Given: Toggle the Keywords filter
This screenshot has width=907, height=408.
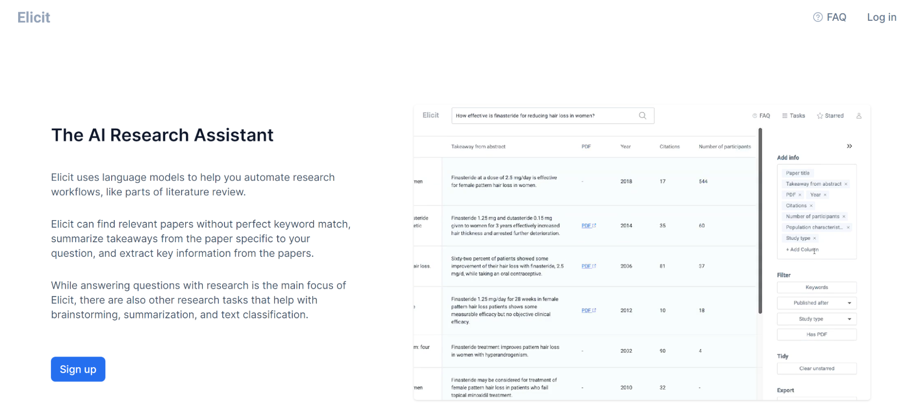Looking at the screenshot, I should [x=816, y=288].
